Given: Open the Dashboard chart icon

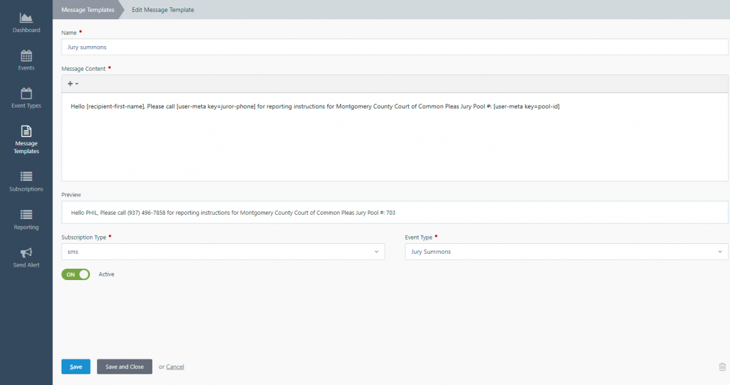Looking at the screenshot, I should tap(26, 18).
